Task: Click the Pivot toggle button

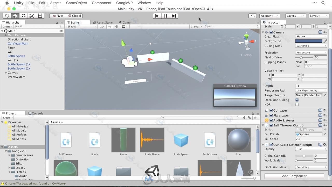Action: 58,16
